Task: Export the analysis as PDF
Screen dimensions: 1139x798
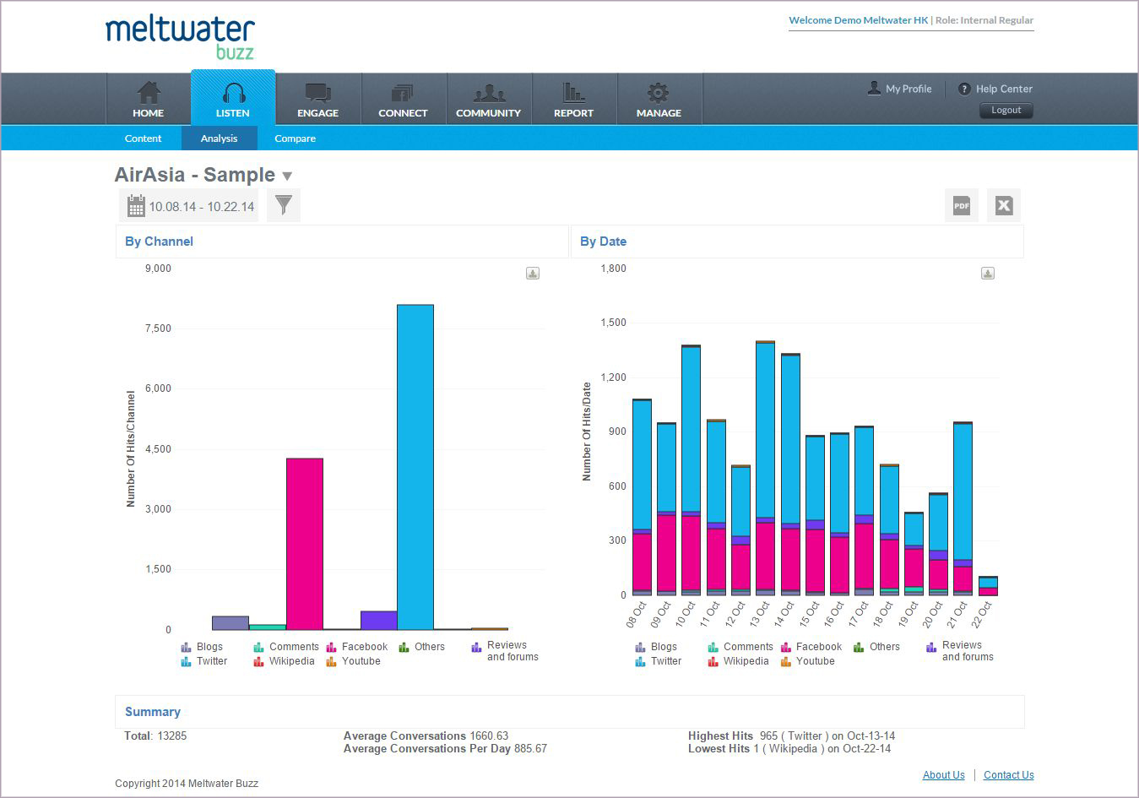Action: coord(961,205)
